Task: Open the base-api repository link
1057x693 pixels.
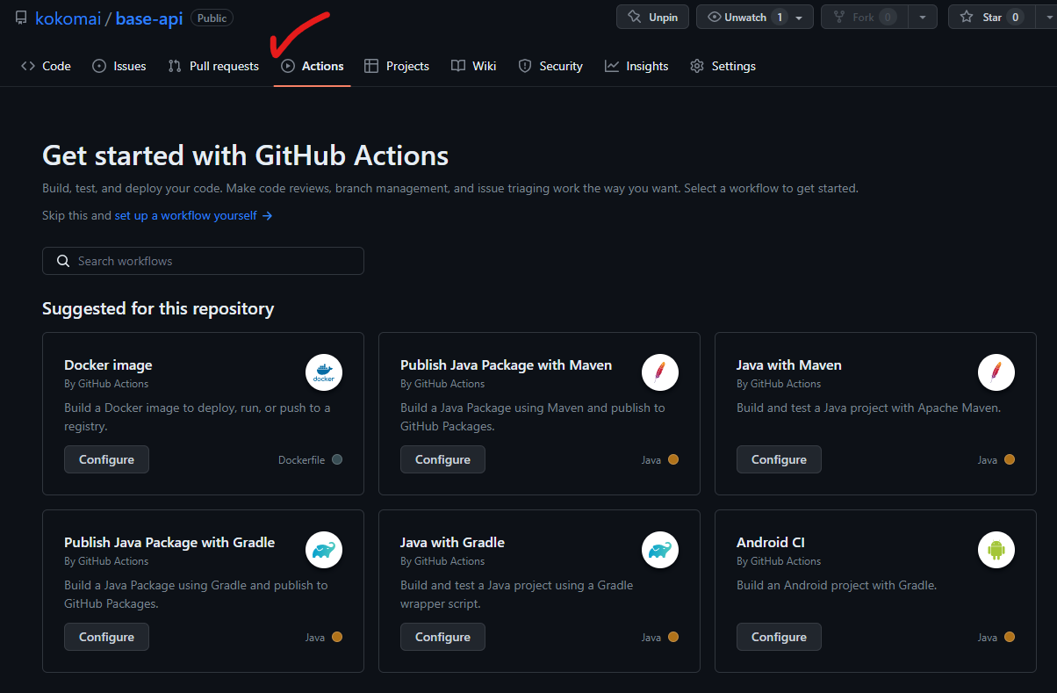Action: pos(149,18)
